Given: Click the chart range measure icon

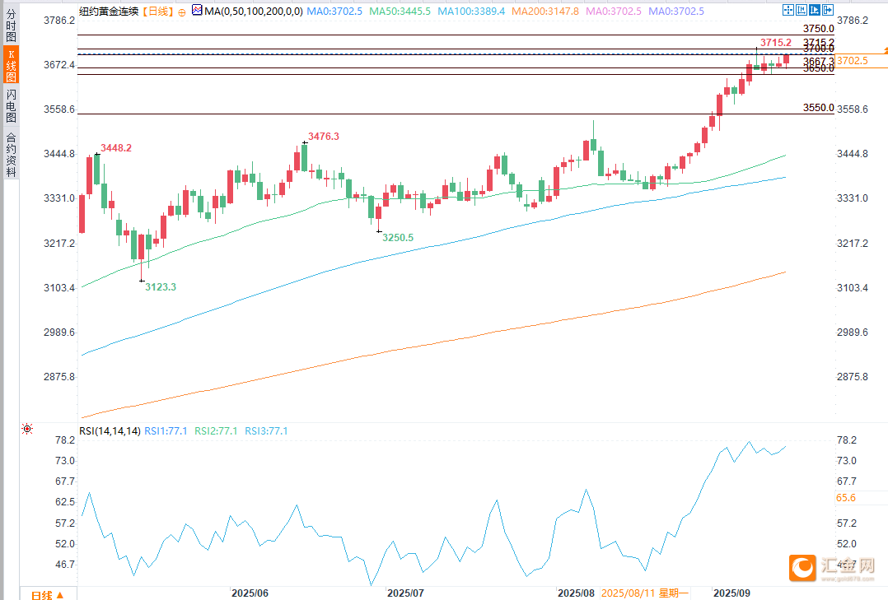Looking at the screenshot, I should pos(802,10).
